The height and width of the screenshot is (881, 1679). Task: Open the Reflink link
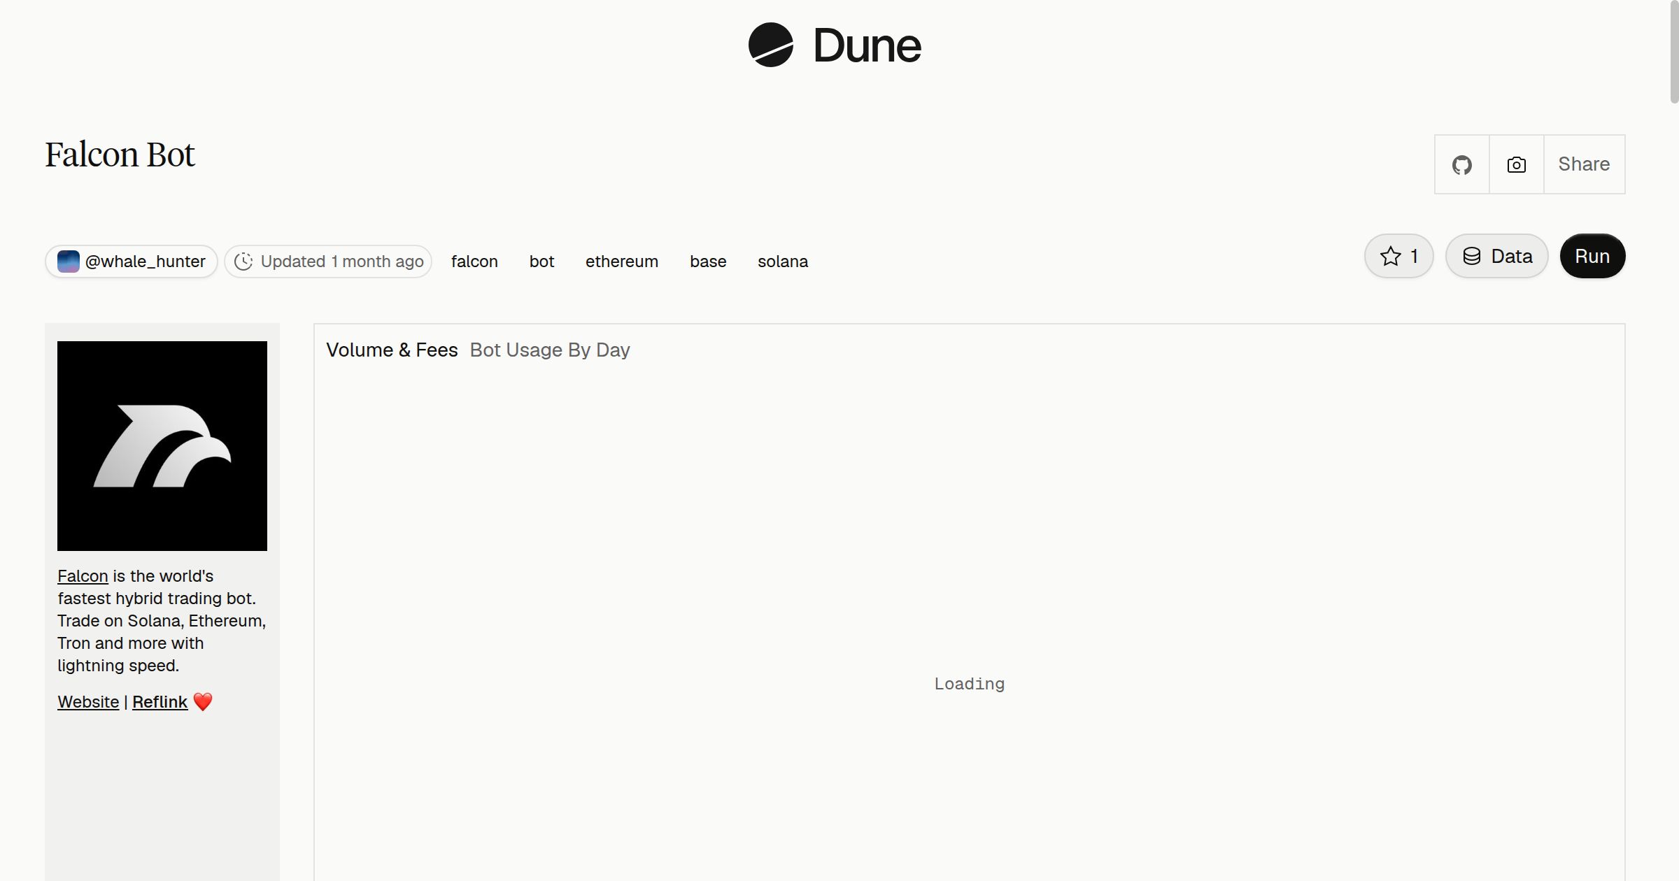pyautogui.click(x=160, y=702)
